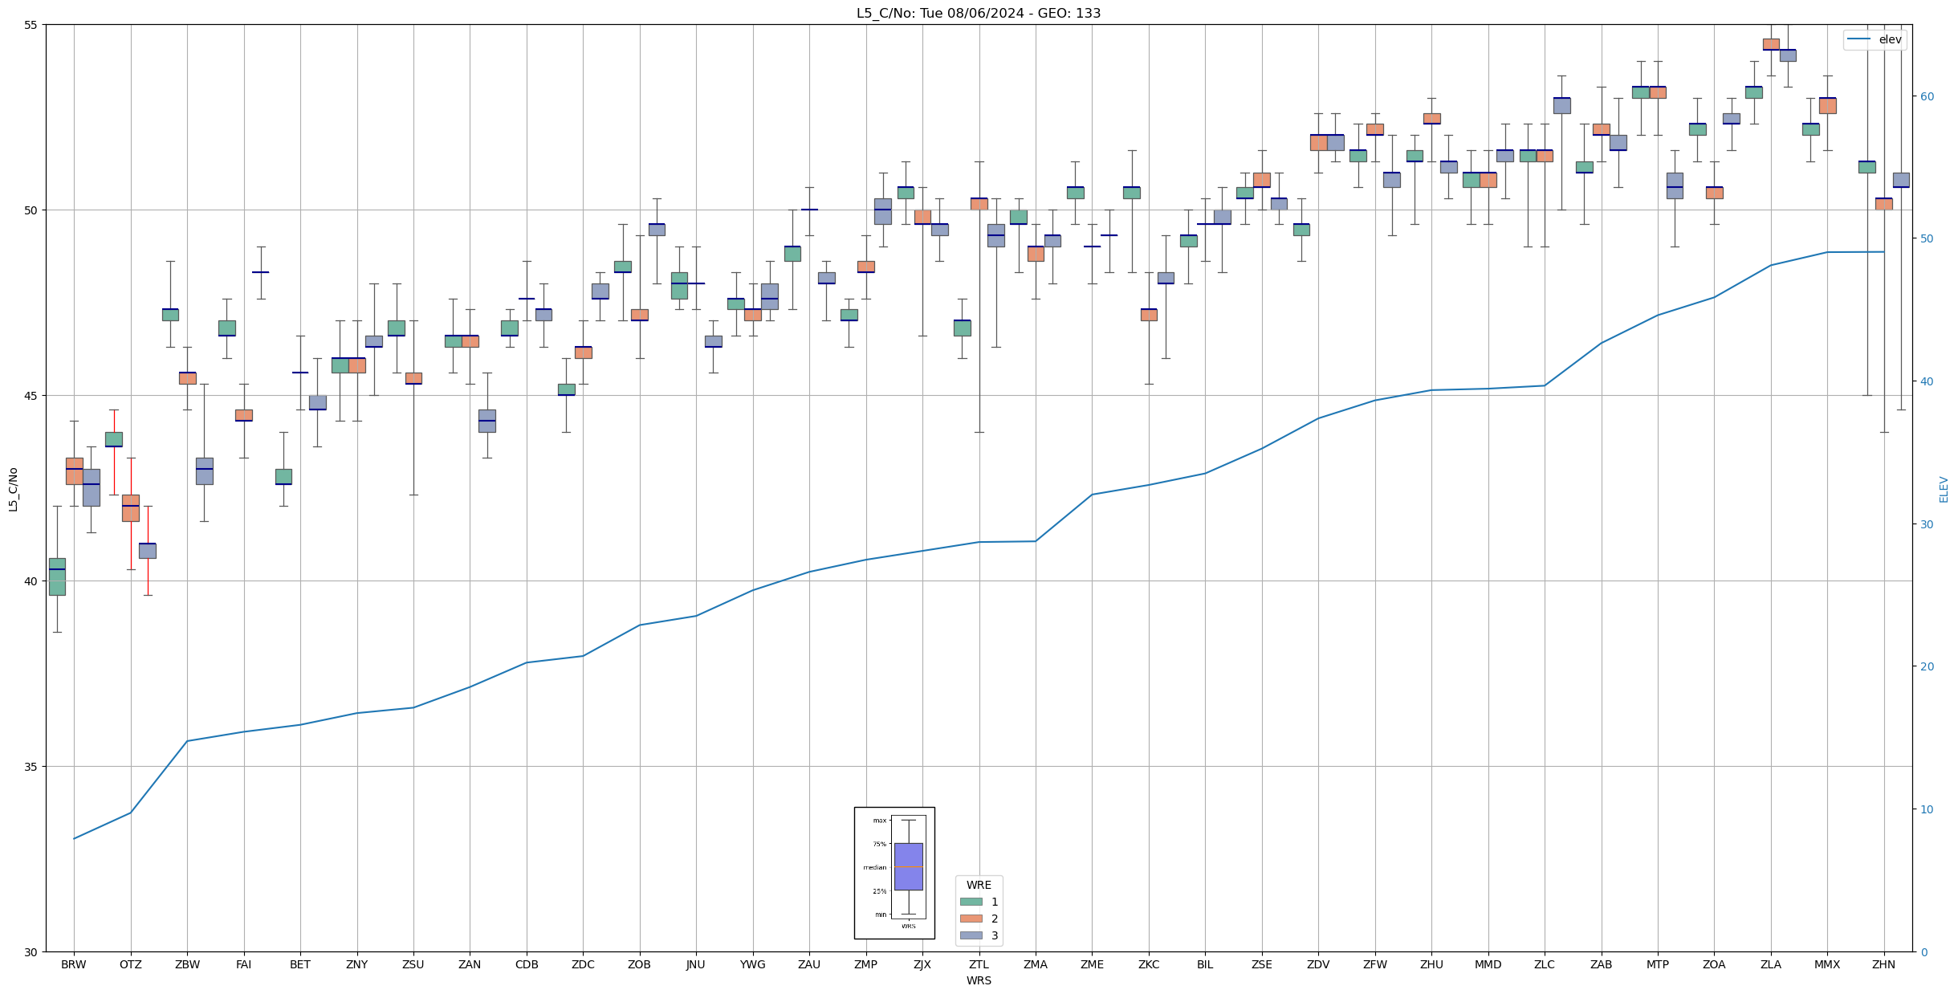Click the WRE legend heading
Screen dimensions: 1958x994
(979, 885)
